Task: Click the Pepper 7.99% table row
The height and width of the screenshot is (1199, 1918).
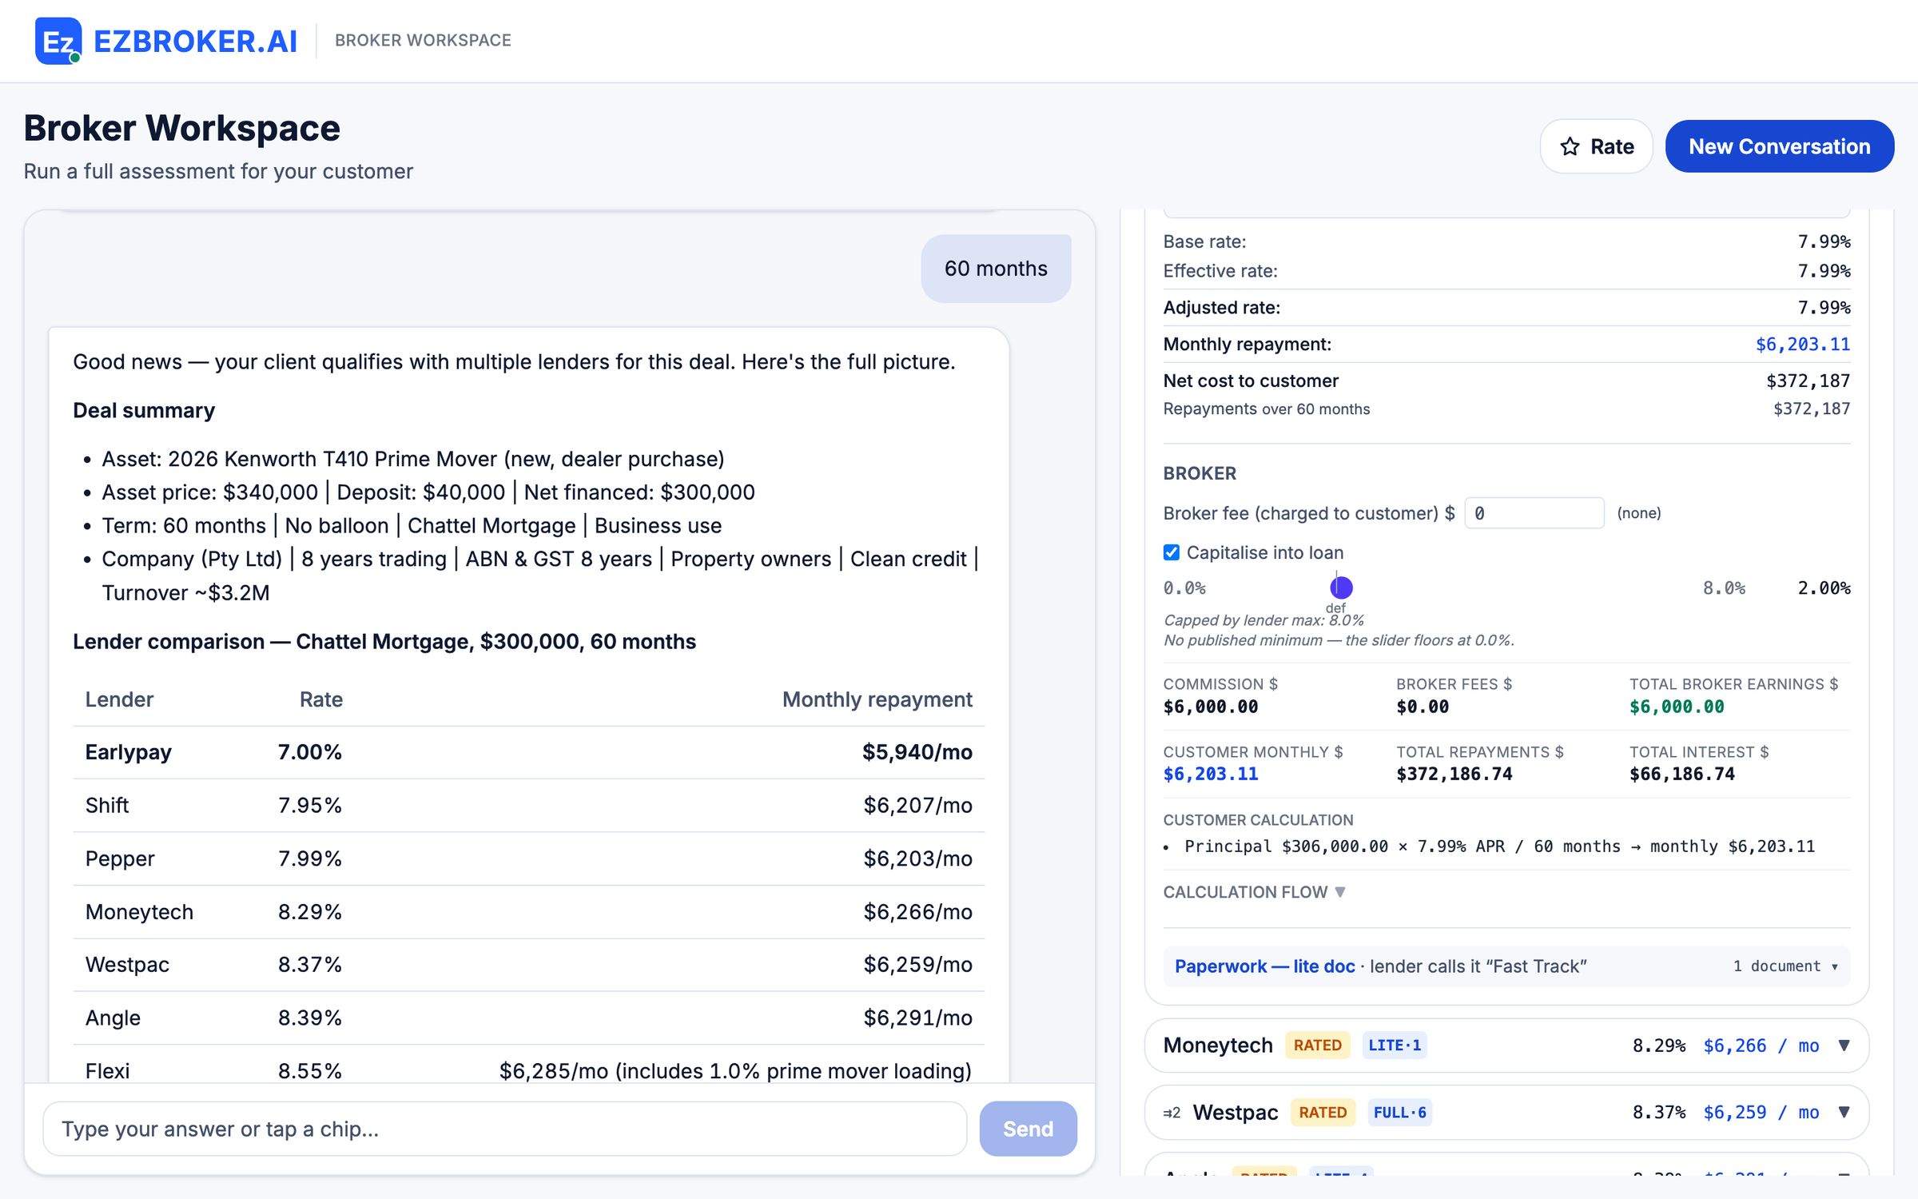Action: (528, 858)
